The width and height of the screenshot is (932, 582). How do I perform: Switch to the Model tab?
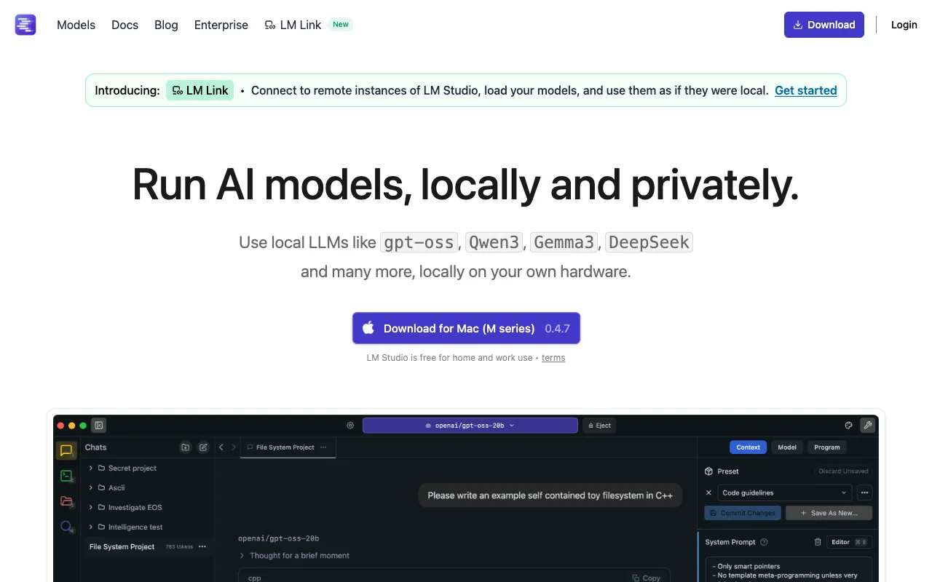[x=787, y=447]
